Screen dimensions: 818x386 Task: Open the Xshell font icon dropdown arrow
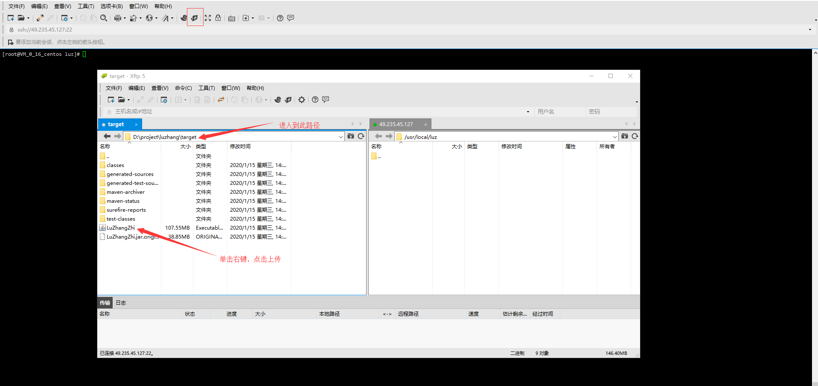click(172, 18)
